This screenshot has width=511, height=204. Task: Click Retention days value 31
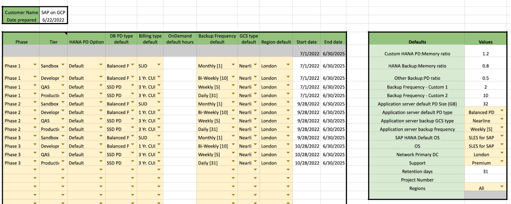coord(485,171)
